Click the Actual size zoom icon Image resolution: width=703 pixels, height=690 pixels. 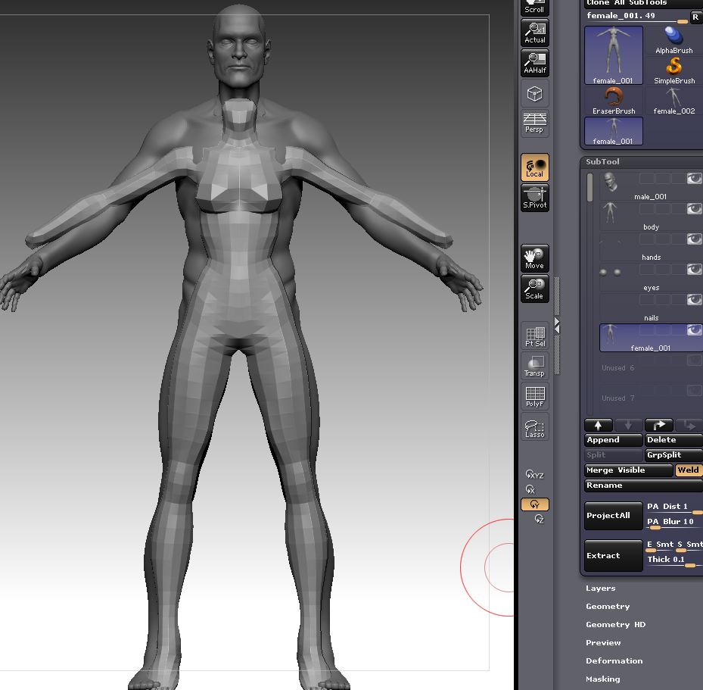(x=534, y=33)
